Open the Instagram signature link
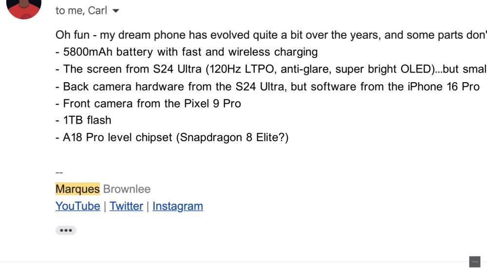 178,206
